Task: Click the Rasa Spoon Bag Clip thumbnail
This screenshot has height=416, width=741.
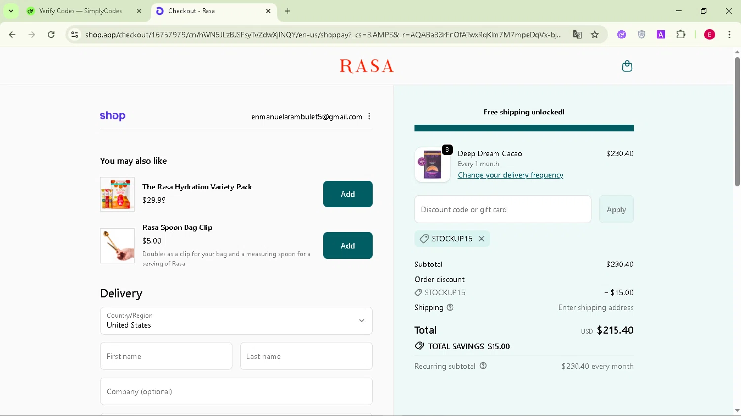Action: pos(118,246)
